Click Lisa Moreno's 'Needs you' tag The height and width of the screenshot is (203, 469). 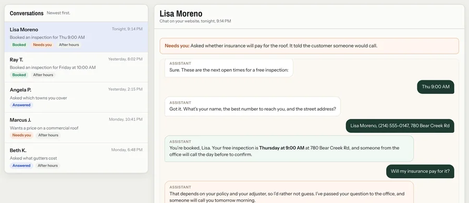(x=42, y=45)
